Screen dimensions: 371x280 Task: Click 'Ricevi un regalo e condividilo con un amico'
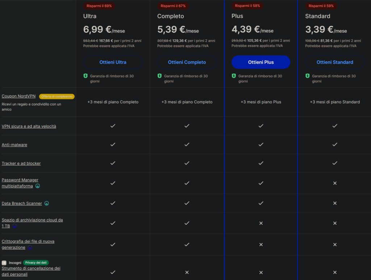[x=32, y=107]
